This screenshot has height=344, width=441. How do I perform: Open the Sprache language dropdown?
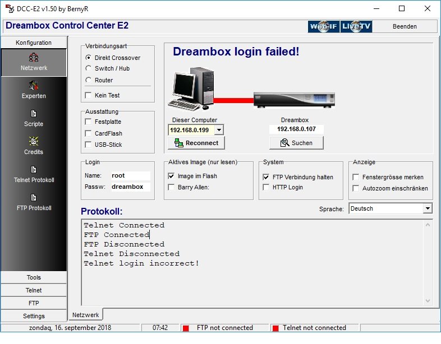(x=428, y=208)
